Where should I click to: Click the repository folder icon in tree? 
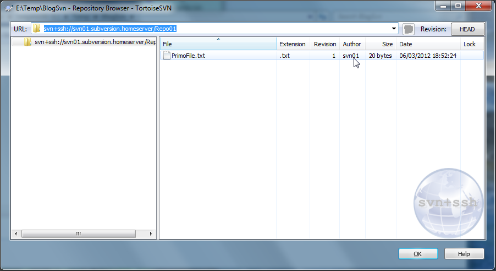pos(28,42)
